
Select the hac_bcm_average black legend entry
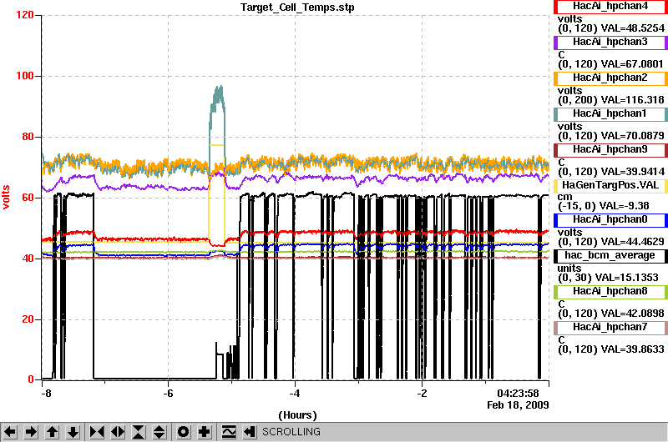point(610,256)
